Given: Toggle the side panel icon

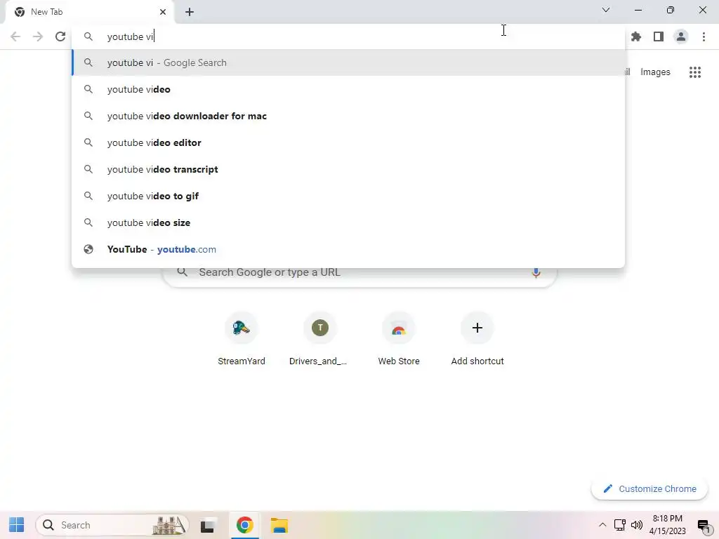Looking at the screenshot, I should [x=659, y=36].
